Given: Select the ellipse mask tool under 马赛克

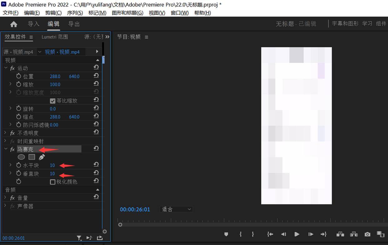Looking at the screenshot, I should pyautogui.click(x=21, y=157).
